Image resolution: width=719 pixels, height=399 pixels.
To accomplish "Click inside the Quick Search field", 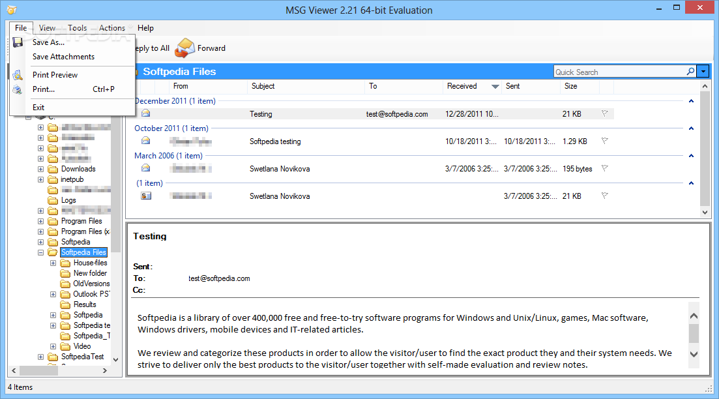I will [619, 72].
